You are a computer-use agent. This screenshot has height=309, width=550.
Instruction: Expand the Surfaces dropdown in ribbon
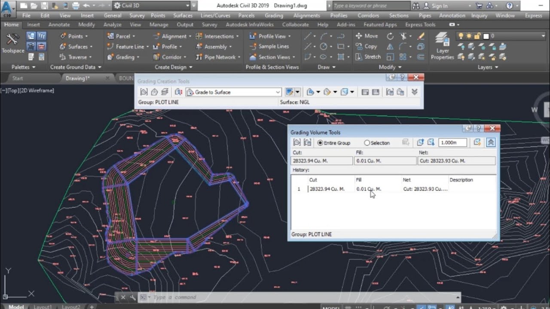pyautogui.click(x=91, y=47)
